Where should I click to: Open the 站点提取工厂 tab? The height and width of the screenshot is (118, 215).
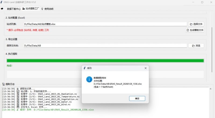click(x=33, y=9)
